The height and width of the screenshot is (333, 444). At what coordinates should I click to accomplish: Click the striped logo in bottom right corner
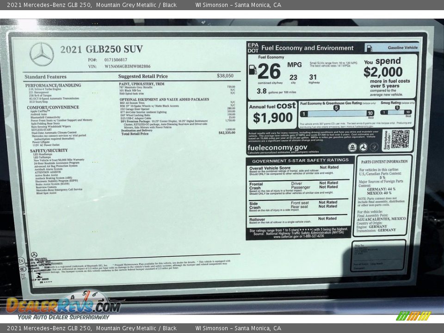coord(413,316)
